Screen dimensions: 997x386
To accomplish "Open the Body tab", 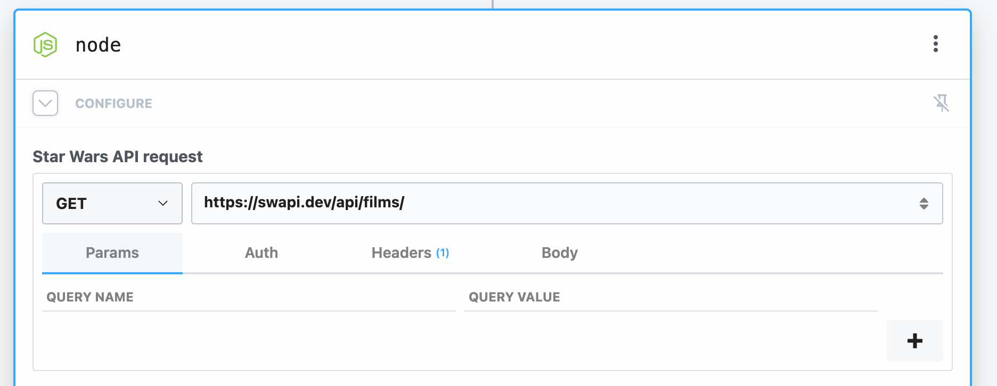I will click(559, 253).
